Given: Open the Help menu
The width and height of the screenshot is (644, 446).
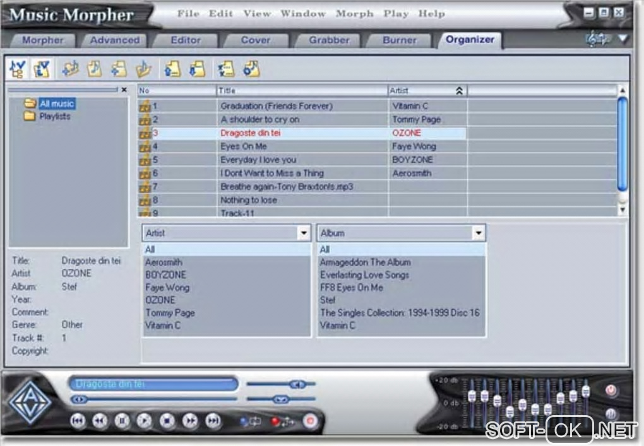Looking at the screenshot, I should click(x=431, y=13).
